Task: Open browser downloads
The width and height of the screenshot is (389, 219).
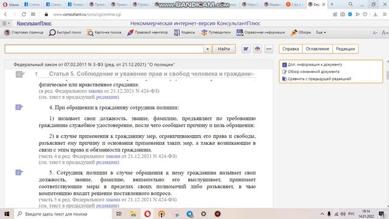Action: point(376,15)
